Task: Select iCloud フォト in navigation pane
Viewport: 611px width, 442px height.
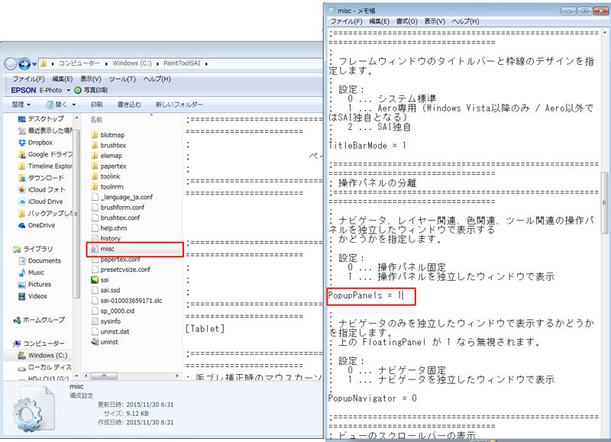Action: click(42, 189)
